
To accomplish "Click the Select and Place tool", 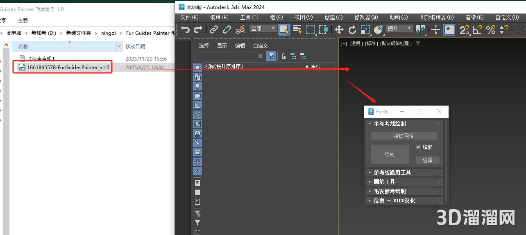I will click(x=379, y=29).
